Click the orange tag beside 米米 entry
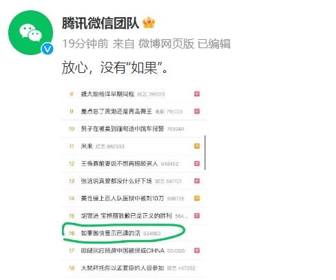Image resolution: width=336 pixels, height=280 pixels. 197,146
